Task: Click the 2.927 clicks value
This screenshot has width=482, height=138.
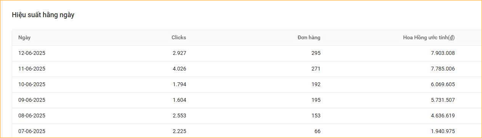Action: coord(179,53)
